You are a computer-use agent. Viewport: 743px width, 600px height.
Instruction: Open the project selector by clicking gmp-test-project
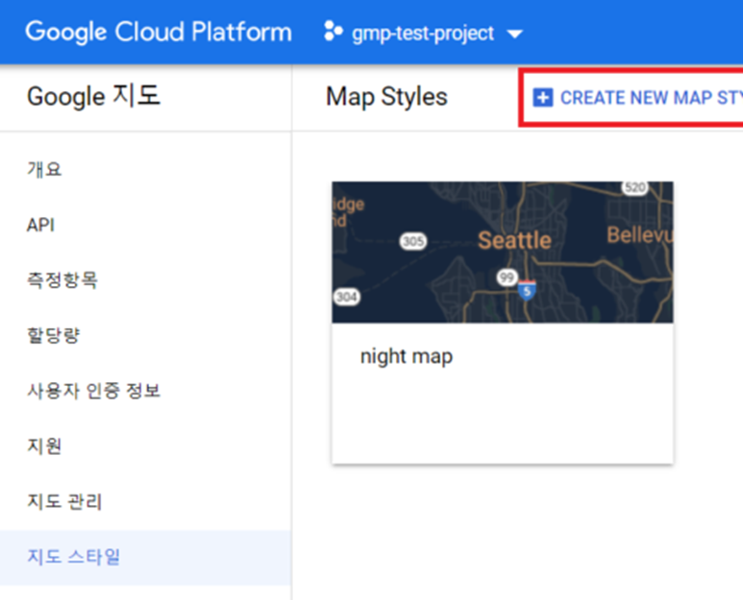click(x=423, y=33)
